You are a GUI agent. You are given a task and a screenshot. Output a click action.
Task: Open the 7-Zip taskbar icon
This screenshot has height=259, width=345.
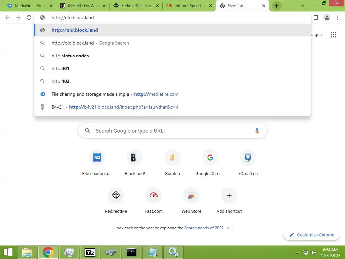point(90,252)
